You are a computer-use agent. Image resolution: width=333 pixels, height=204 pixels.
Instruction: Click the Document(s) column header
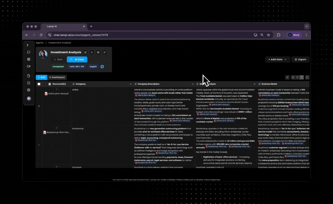[57, 84]
